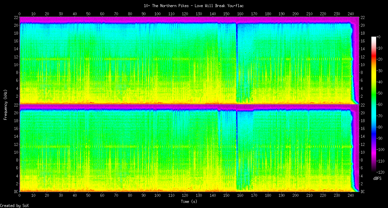Click the 'Created by SoX' text

14,206
